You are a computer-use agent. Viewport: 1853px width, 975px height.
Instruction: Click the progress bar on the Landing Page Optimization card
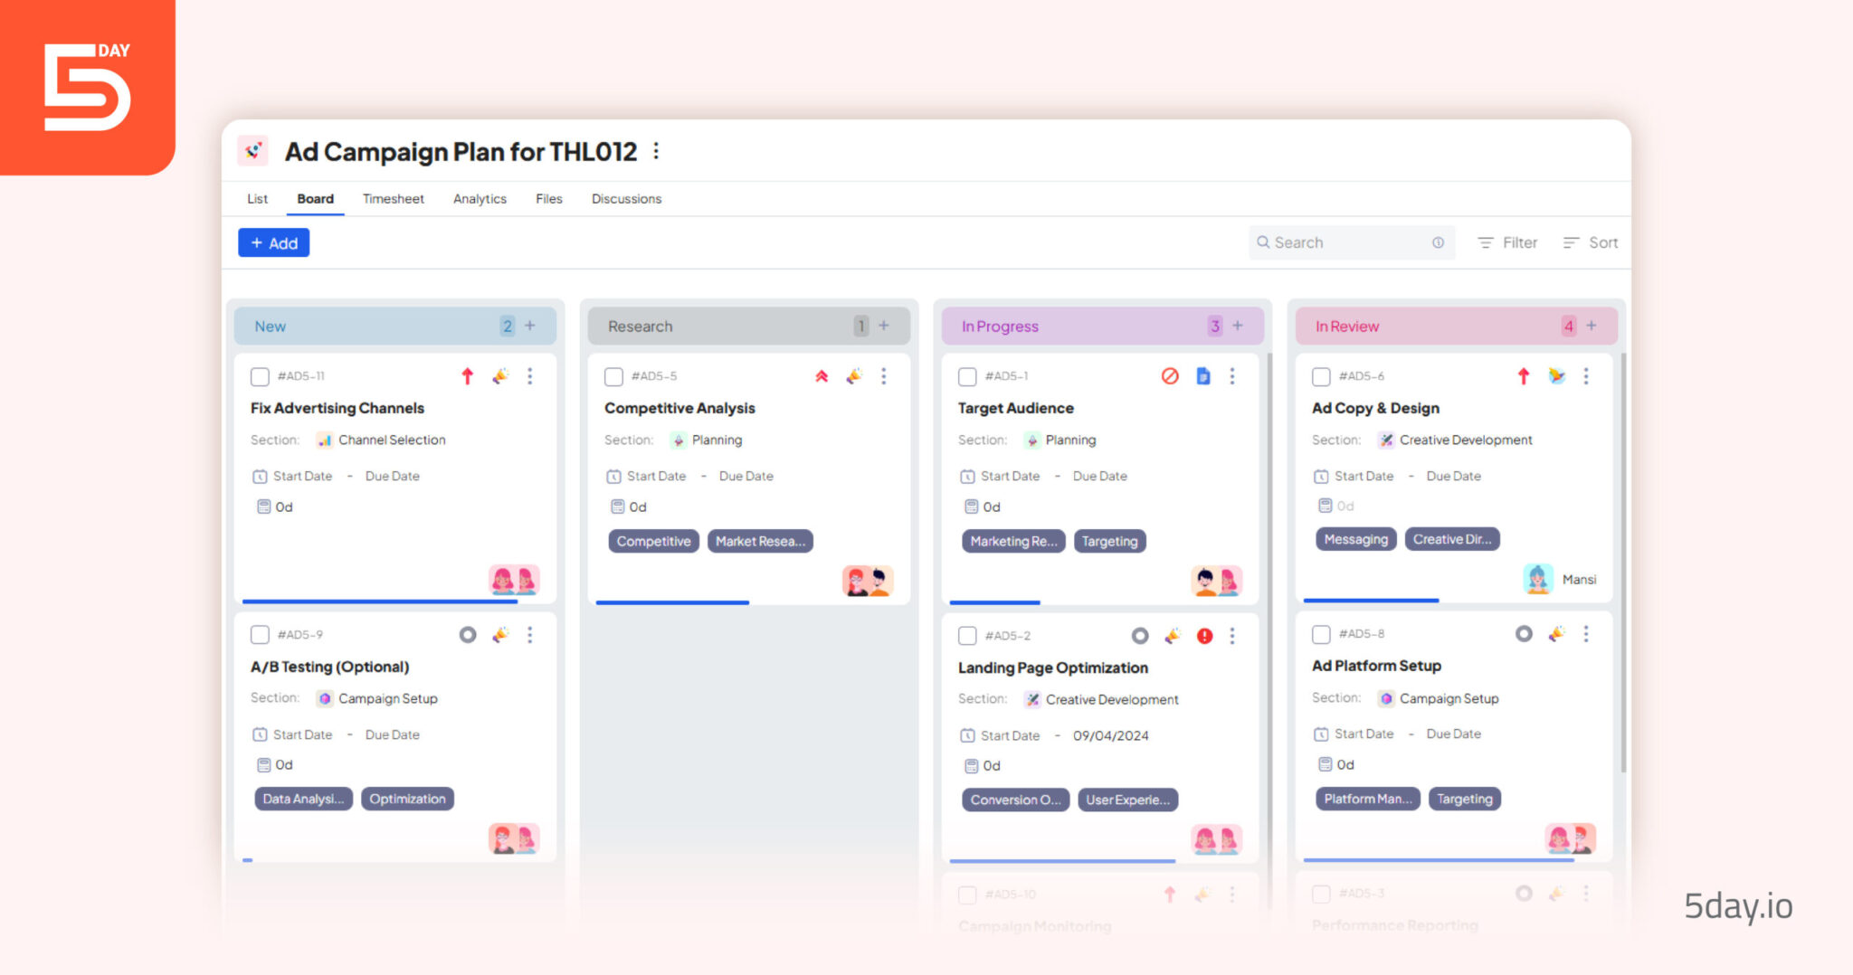pos(1062,860)
